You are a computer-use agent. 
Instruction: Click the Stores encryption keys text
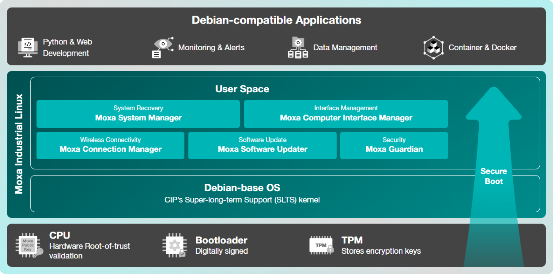(x=381, y=251)
